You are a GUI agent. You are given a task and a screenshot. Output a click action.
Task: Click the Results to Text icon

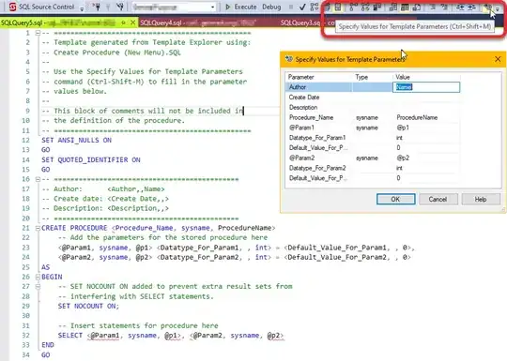392,7
